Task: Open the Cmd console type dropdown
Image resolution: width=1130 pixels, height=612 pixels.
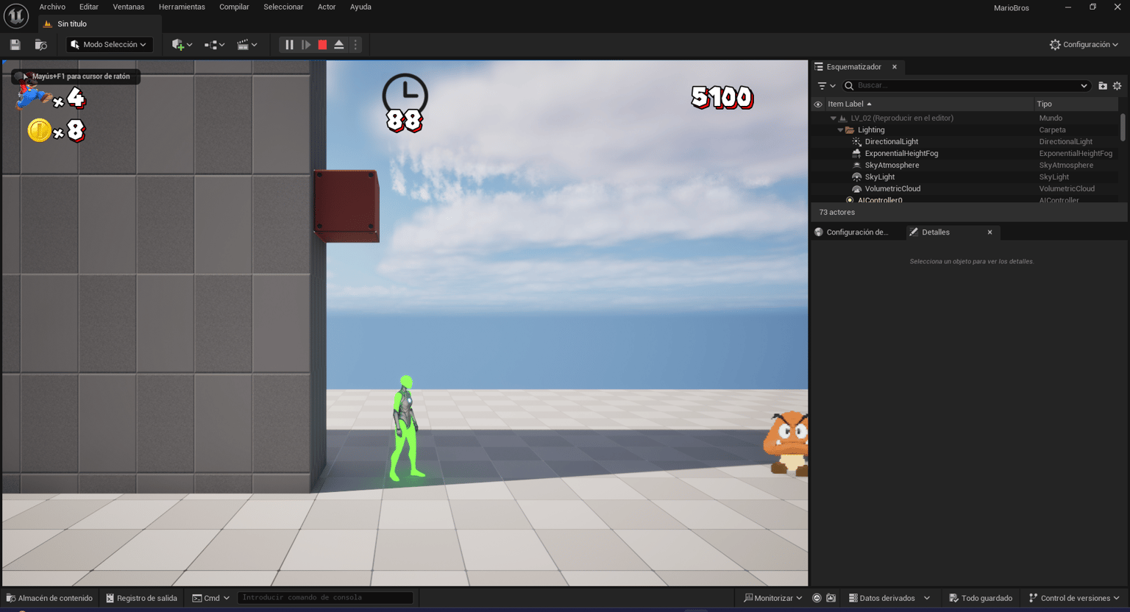Action: pos(211,598)
